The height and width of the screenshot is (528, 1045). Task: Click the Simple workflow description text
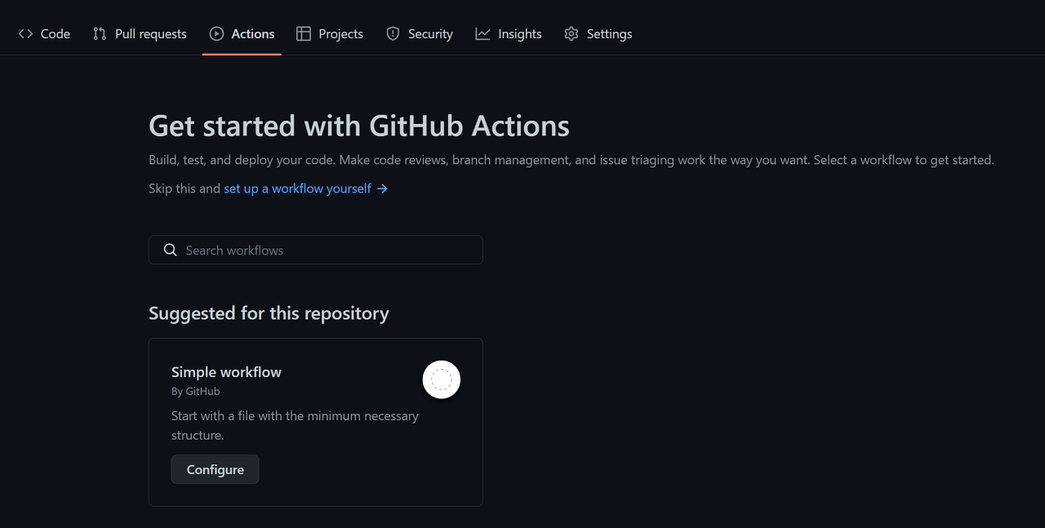pos(295,425)
